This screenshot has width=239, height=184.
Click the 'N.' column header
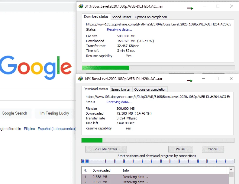[86, 170]
